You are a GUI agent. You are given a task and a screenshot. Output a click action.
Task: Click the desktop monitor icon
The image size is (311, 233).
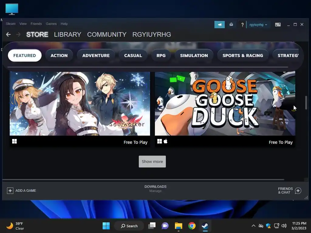pos(12,9)
